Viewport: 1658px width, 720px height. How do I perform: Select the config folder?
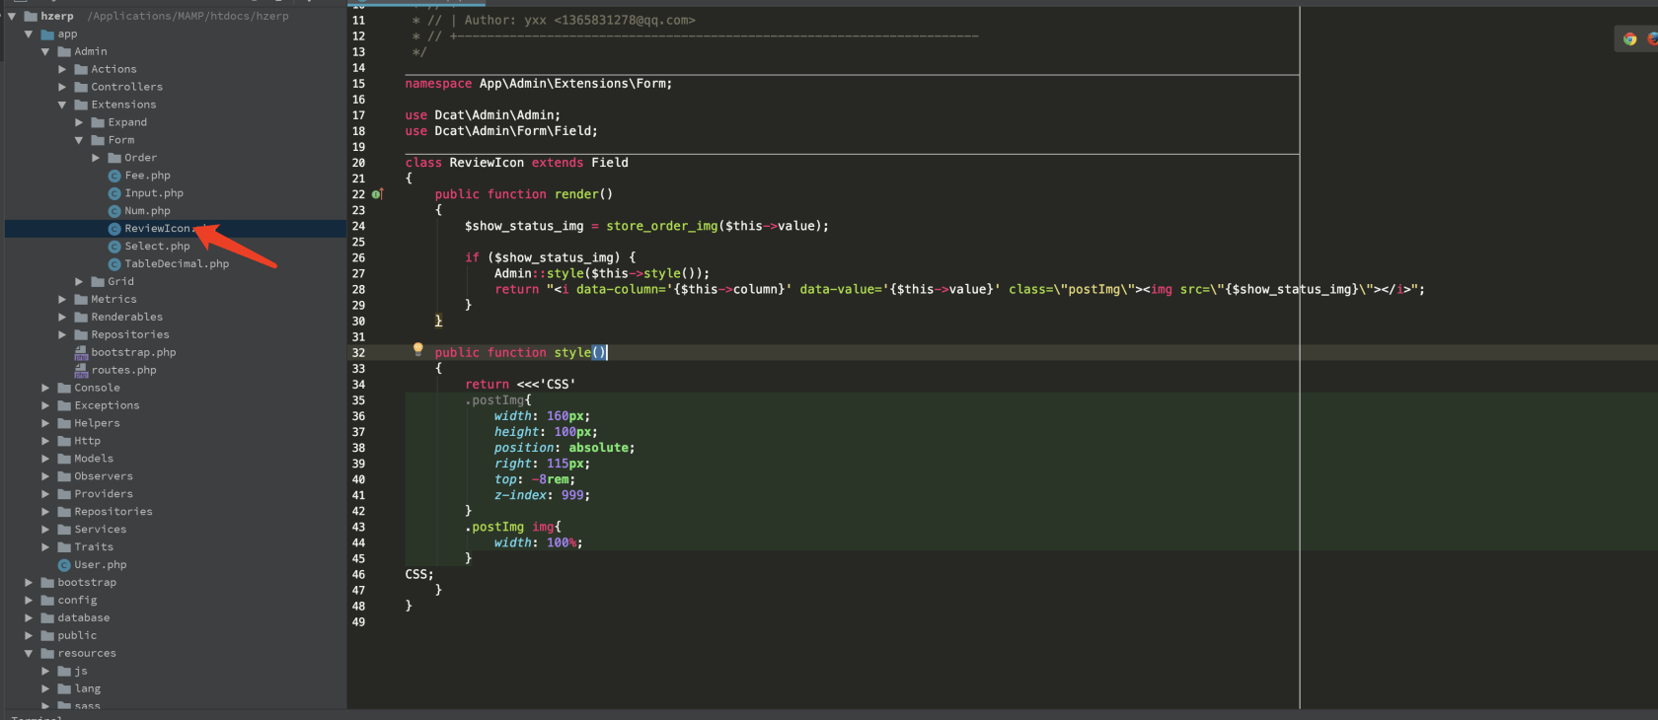[x=77, y=601]
